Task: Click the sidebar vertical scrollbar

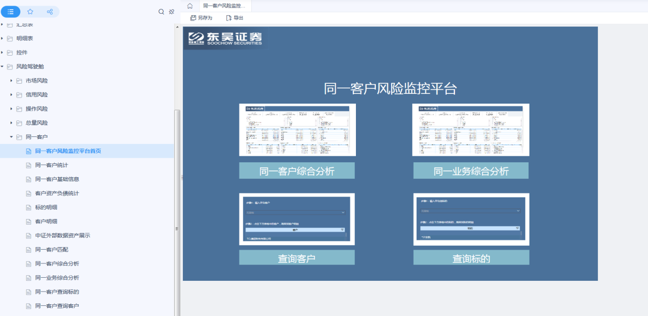Action: (177, 204)
